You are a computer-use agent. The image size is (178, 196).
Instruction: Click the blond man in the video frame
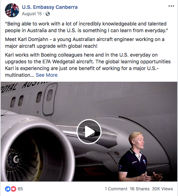(138, 157)
